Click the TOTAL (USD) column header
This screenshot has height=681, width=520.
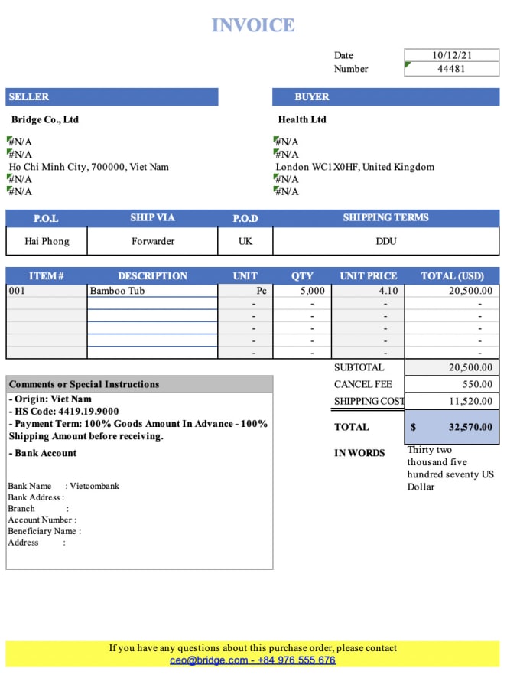coord(452,275)
